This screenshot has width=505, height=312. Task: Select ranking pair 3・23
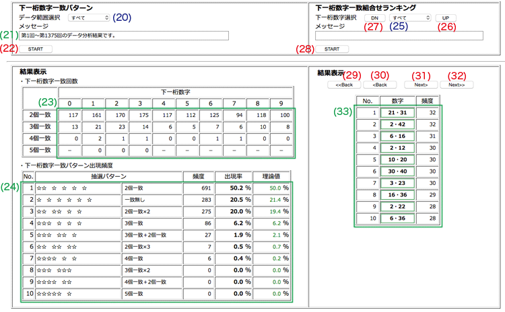pos(397,183)
